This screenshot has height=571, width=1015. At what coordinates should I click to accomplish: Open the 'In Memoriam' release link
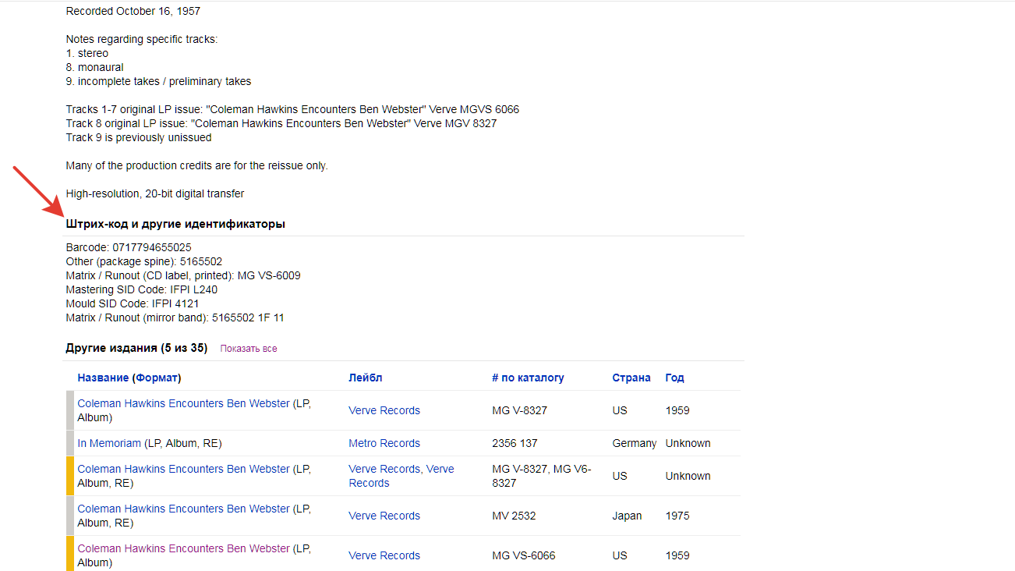[x=110, y=443]
